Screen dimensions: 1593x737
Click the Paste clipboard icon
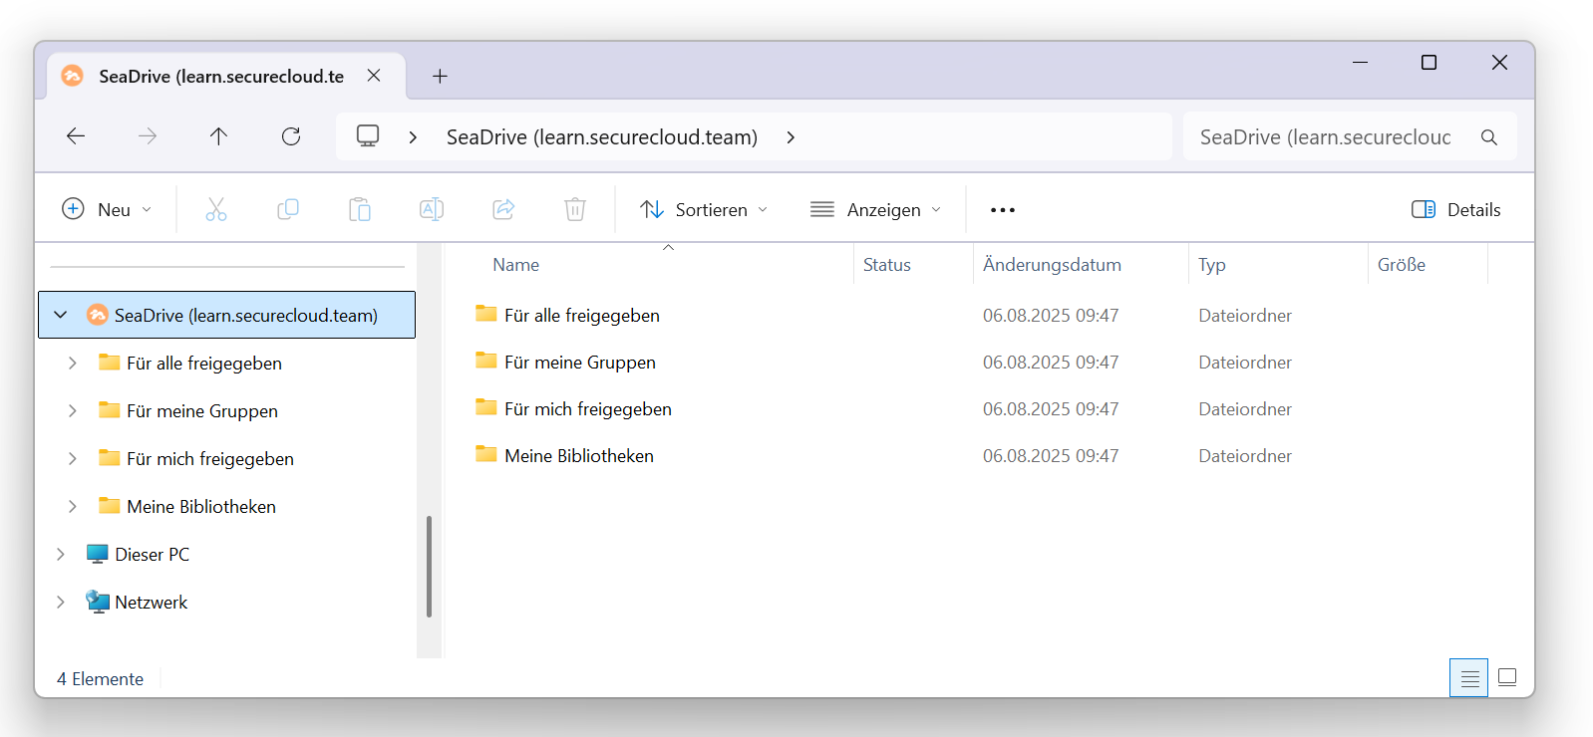pos(360,209)
